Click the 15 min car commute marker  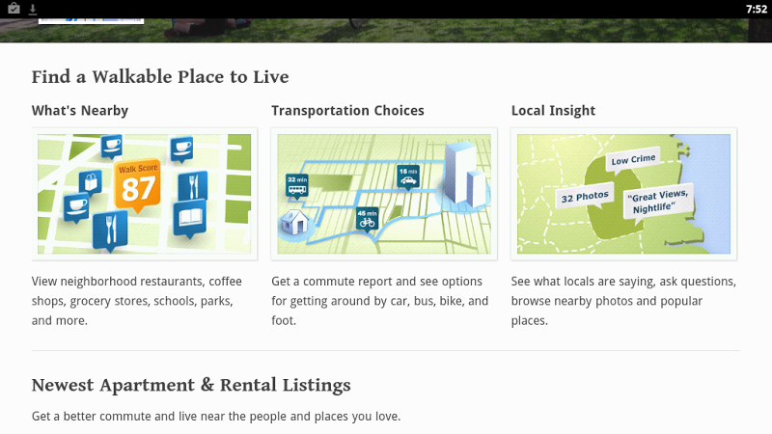pyautogui.click(x=408, y=176)
